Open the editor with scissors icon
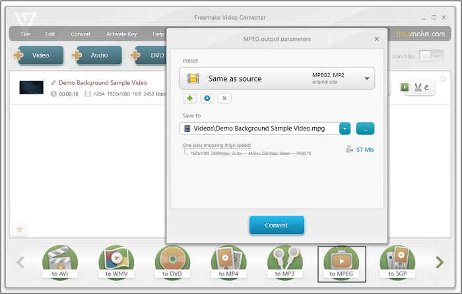The image size is (462, 294). coord(418,87)
